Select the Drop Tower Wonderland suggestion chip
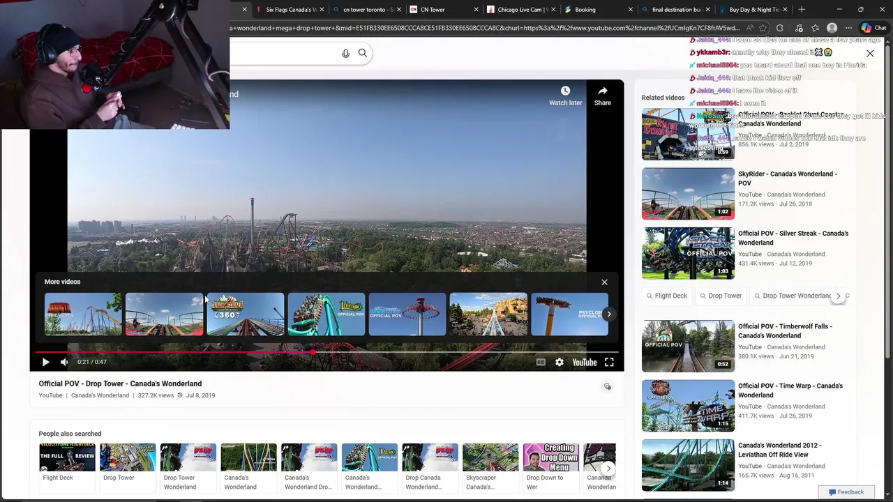893x502 pixels. click(793, 296)
